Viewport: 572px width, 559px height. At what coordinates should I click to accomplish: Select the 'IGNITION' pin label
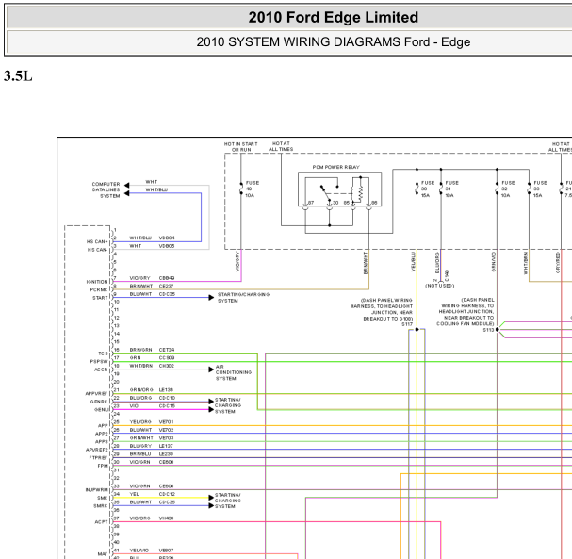coord(97,282)
